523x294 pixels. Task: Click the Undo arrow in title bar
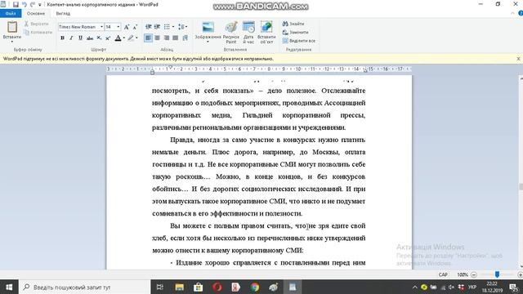click(x=24, y=5)
